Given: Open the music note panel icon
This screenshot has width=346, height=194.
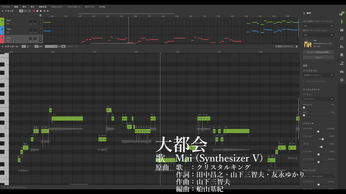Looking at the screenshot, I should (342, 38).
